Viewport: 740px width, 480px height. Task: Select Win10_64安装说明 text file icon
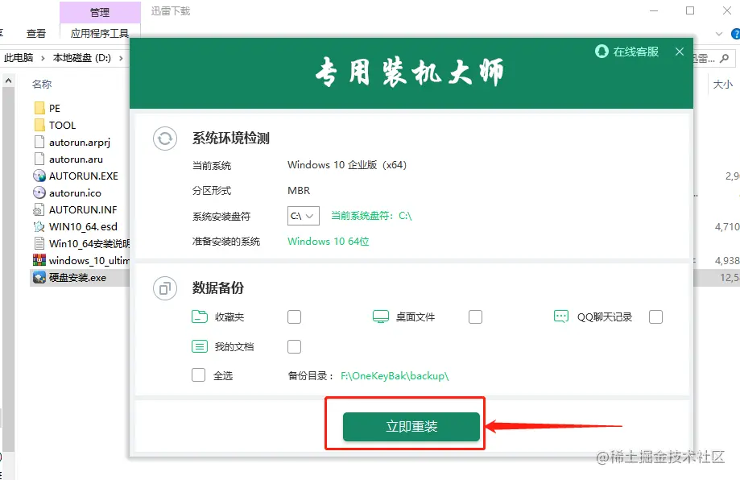39,243
